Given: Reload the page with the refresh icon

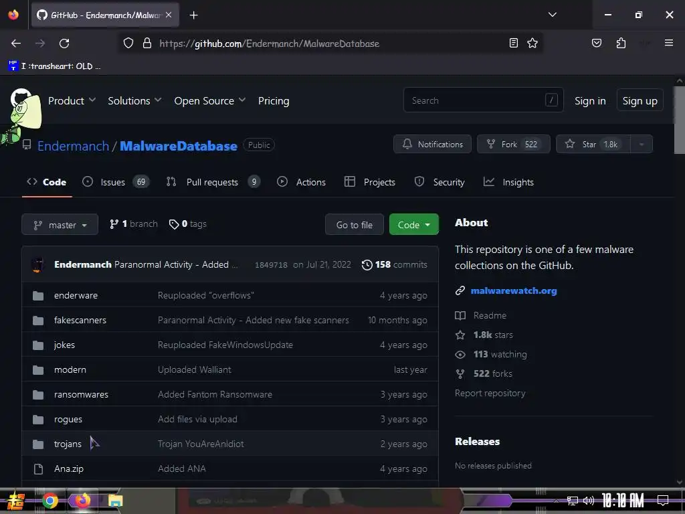Looking at the screenshot, I should click(64, 44).
